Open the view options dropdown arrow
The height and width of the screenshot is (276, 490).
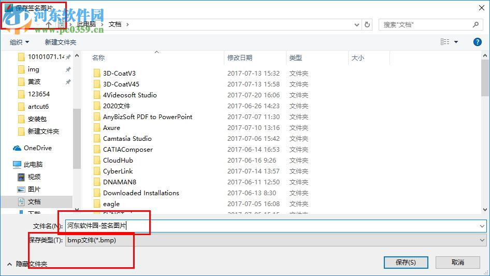(x=456, y=42)
